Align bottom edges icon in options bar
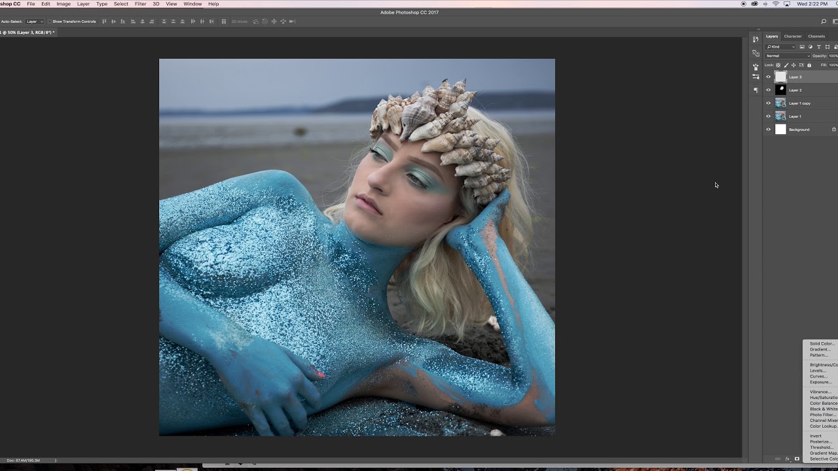 pos(122,22)
